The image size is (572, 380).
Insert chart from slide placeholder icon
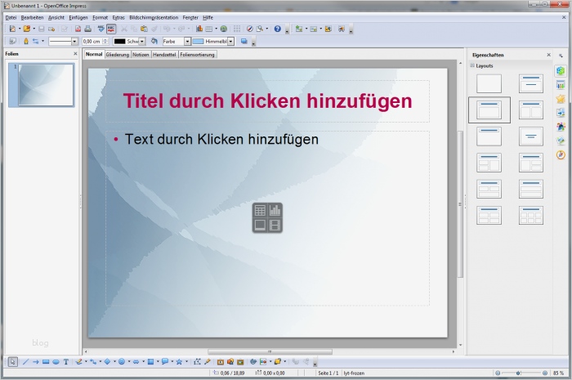[275, 210]
